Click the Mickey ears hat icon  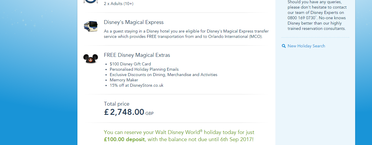pos(90,59)
